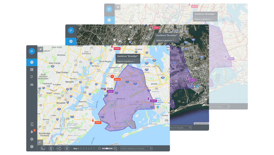Click the share icon in bottom toolbar
This screenshot has height=155, width=274.
(59, 148)
